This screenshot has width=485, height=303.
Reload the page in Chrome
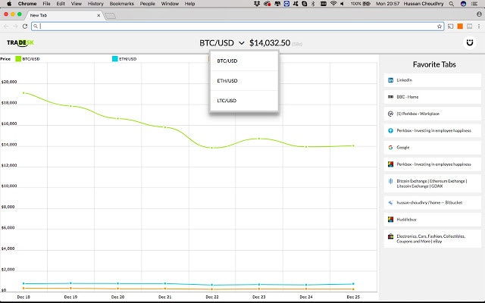click(25, 27)
